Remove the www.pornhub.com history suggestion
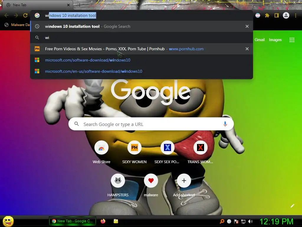The height and width of the screenshot is (227, 302). point(247,49)
